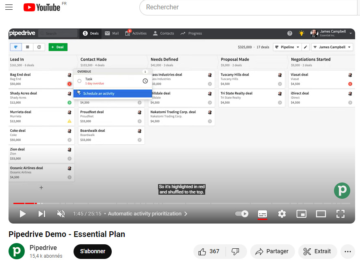
Task: Open the Mail tab in Pipedrive
Action: [x=112, y=33]
